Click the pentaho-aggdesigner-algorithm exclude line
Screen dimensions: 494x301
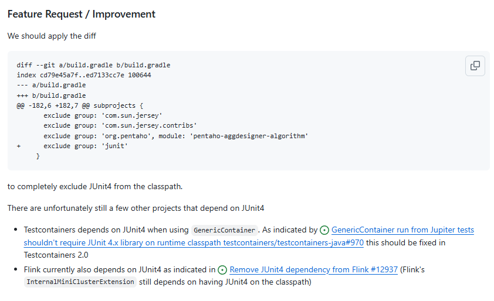pyautogui.click(x=176, y=136)
